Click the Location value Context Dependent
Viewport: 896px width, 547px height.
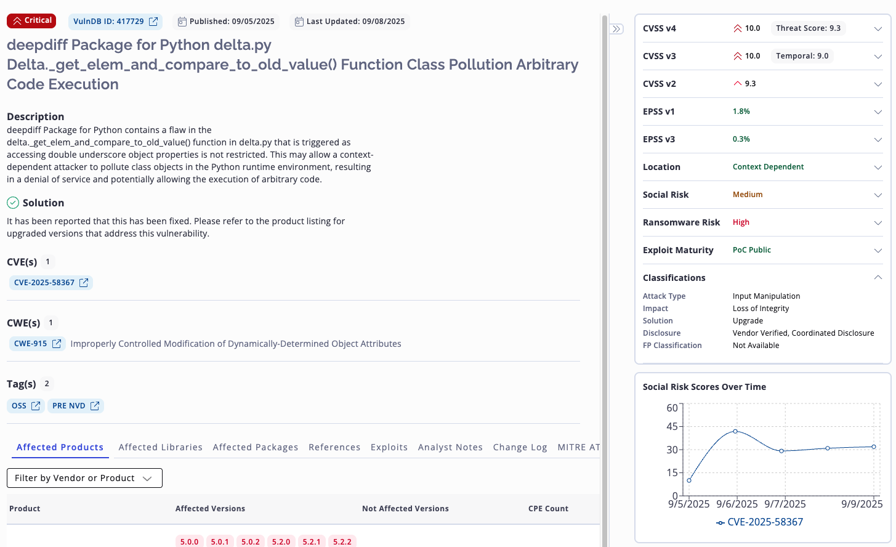pos(768,167)
